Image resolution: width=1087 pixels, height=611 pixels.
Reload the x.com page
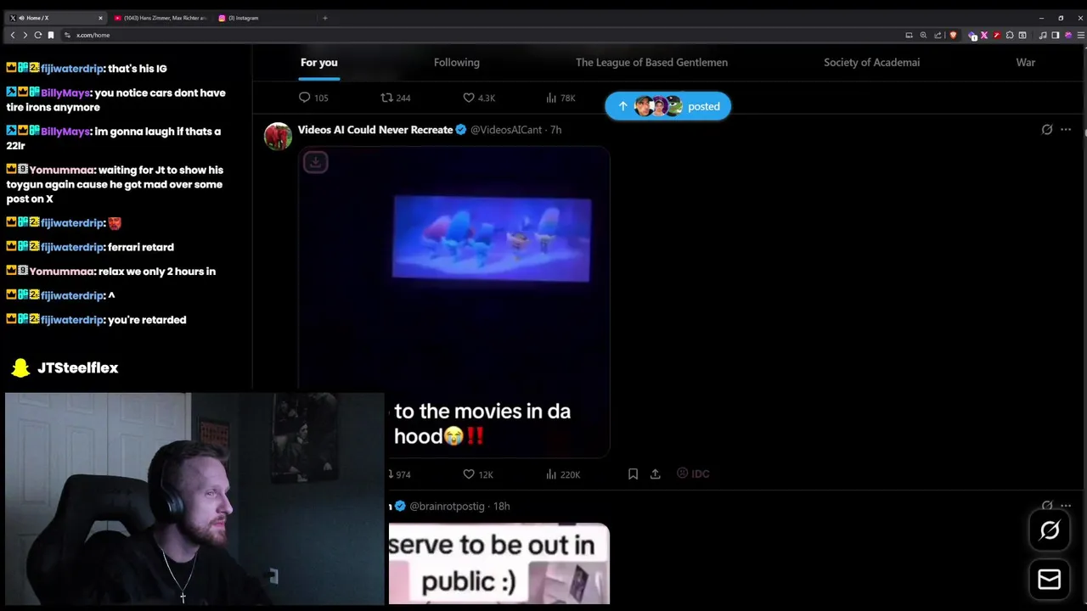click(x=38, y=35)
